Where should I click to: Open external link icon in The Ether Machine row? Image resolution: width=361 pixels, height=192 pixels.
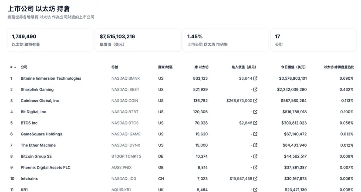[x=255, y=145]
